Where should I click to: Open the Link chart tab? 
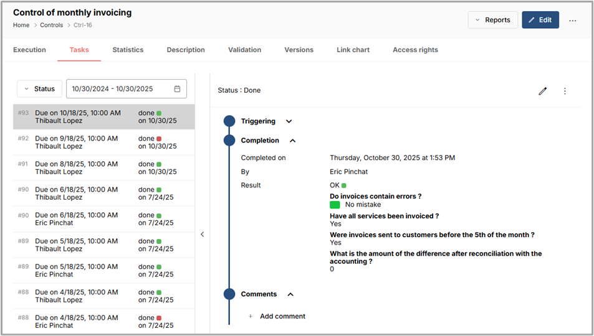click(x=353, y=50)
